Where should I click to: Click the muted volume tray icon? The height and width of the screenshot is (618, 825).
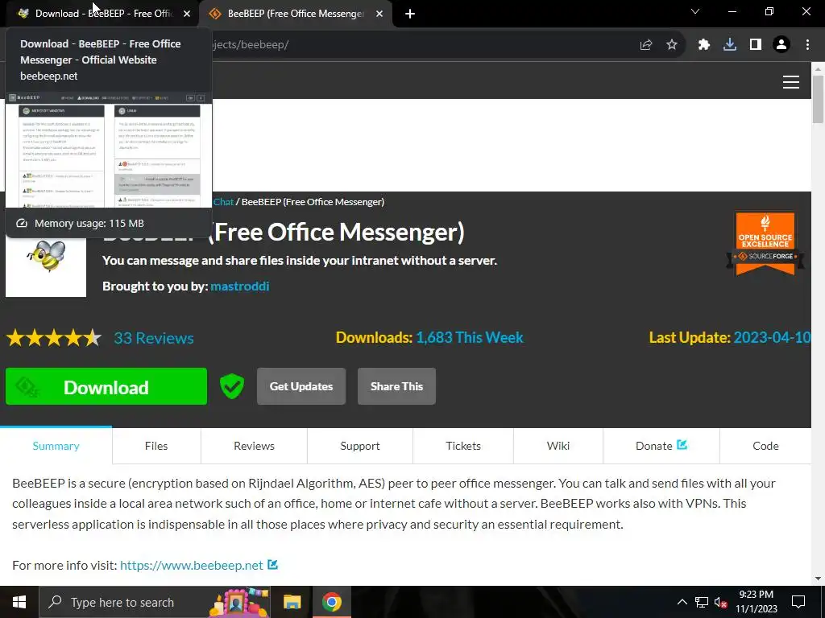pos(721,602)
